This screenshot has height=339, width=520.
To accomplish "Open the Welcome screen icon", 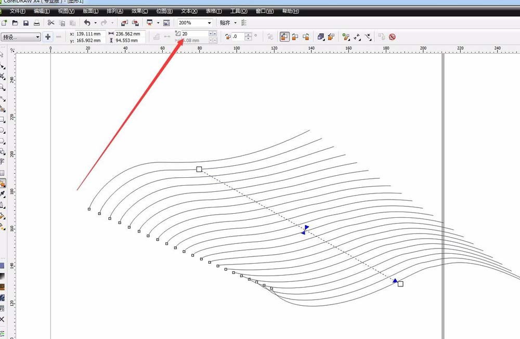I will 166,23.
